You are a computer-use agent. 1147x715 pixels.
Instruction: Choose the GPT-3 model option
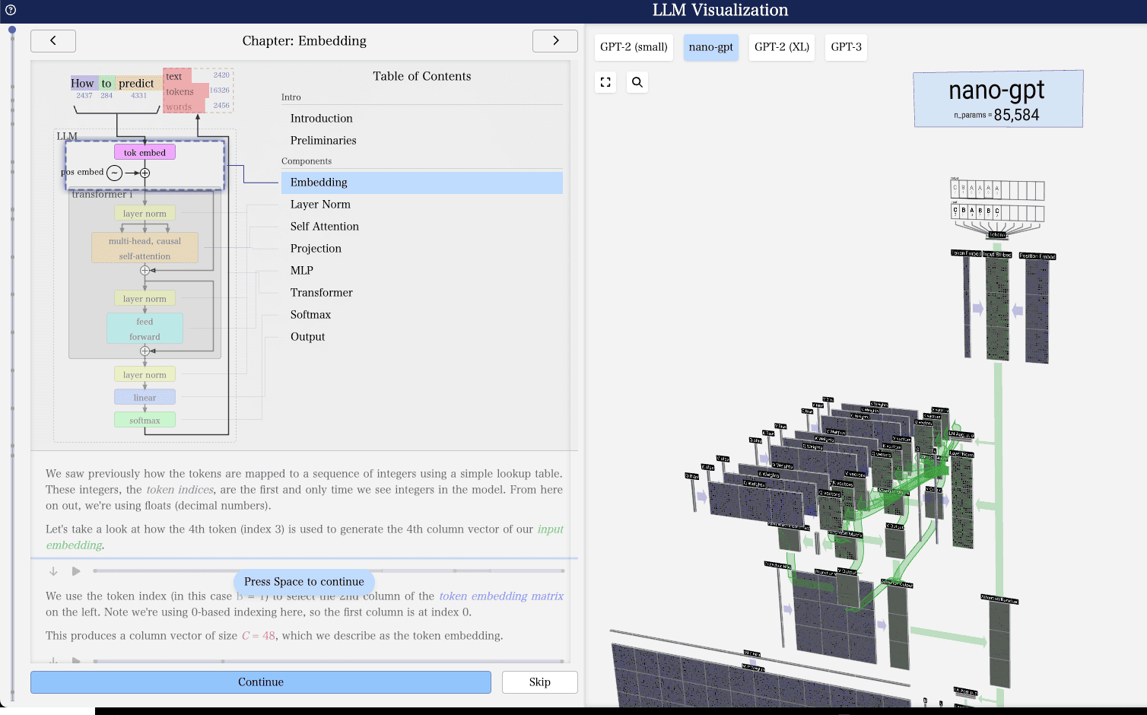point(846,47)
